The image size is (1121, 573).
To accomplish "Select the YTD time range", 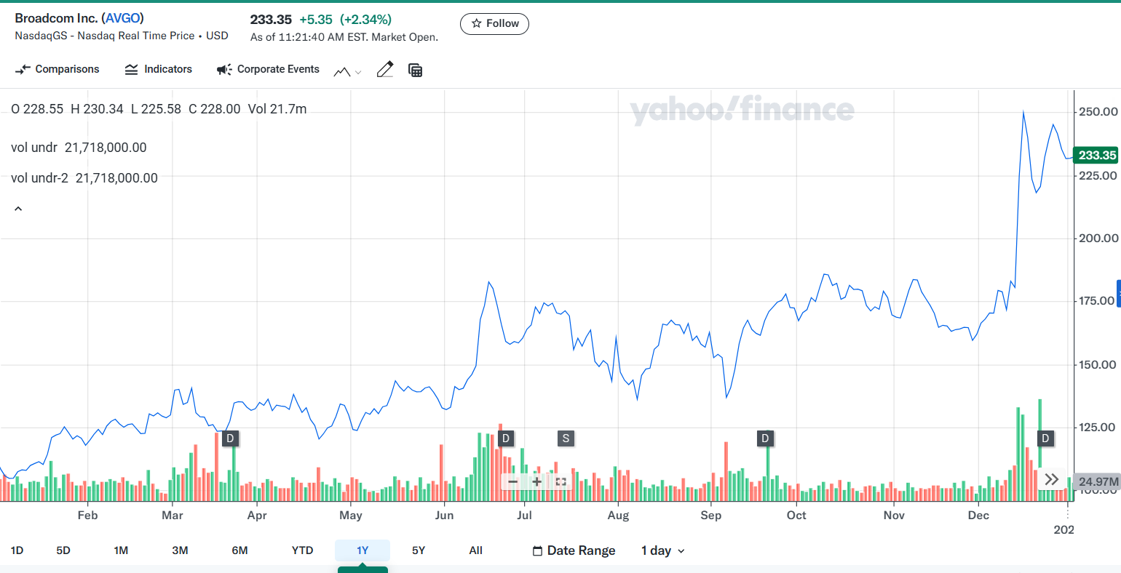I will pos(302,550).
